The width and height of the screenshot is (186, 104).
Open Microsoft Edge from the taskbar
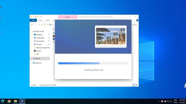pyautogui.click(x=3, y=101)
